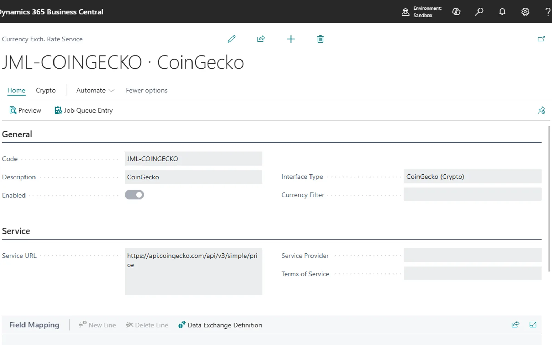Click the Service Provider field
The width and height of the screenshot is (552, 345).
click(473, 256)
